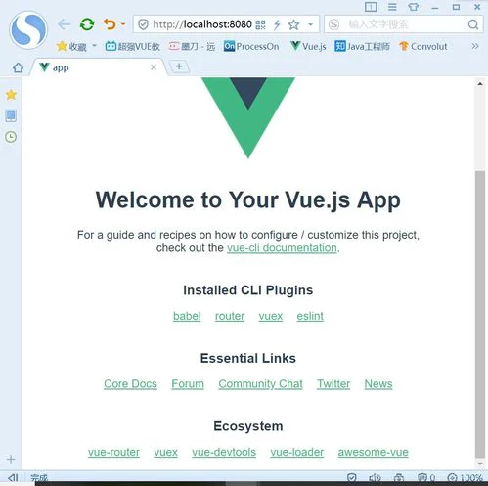
Task: Open the sidebar favorites star icon
Action: (x=11, y=95)
